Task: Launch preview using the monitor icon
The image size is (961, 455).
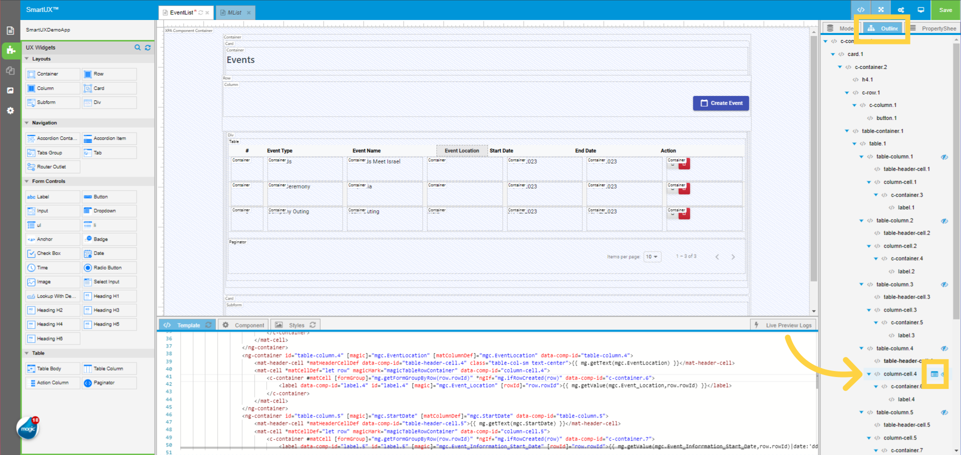Action: tap(921, 9)
